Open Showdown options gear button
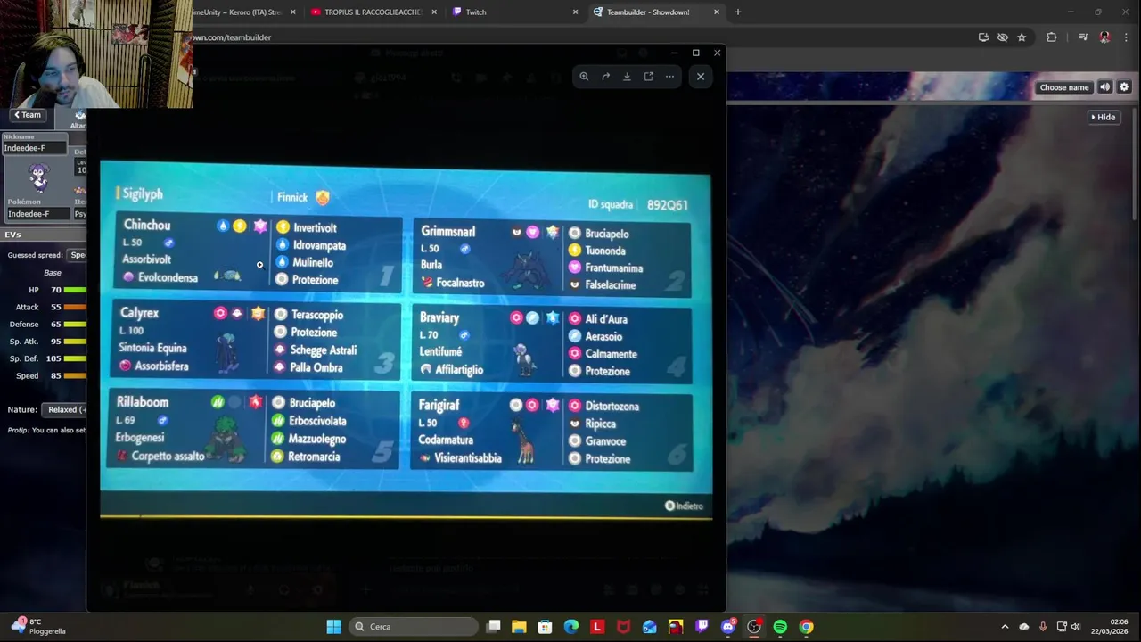 [1124, 87]
